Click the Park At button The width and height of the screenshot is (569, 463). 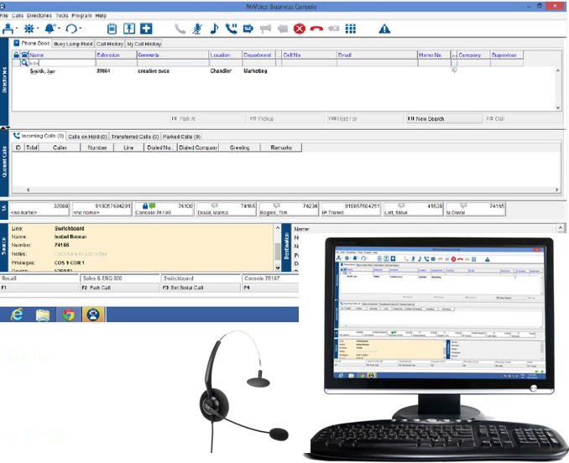pos(208,118)
